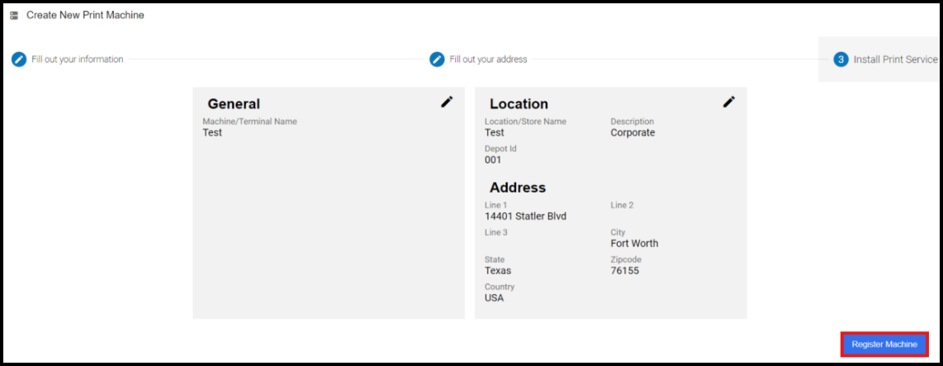Go to 'Fill out your information' step
Viewport: 943px width, 366px height.
pyautogui.click(x=78, y=59)
